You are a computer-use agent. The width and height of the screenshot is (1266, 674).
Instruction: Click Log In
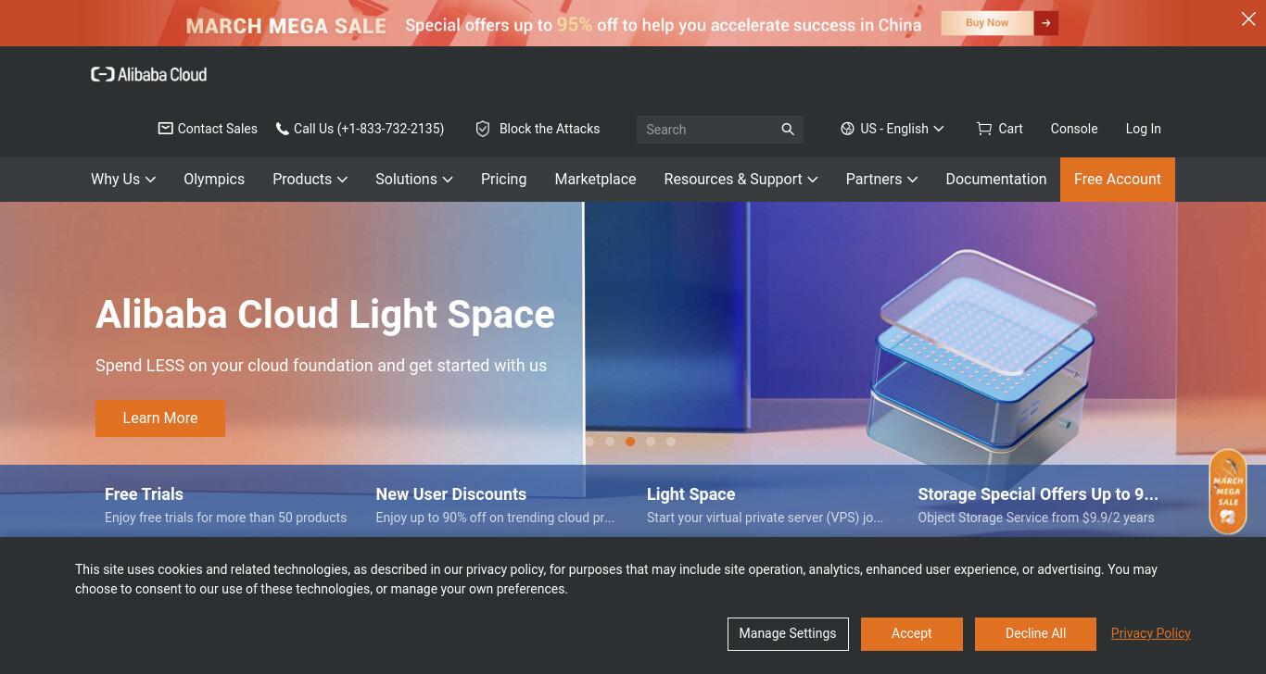[1144, 129]
